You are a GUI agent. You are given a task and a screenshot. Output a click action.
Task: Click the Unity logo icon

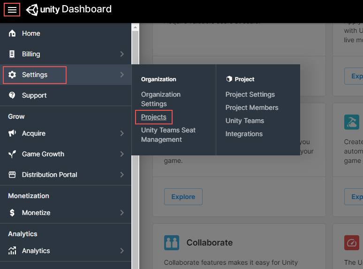click(x=32, y=10)
